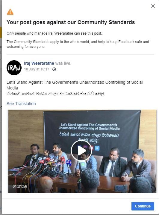Click the 'was live.' status text
159x215 pixels.
[x=63, y=63]
